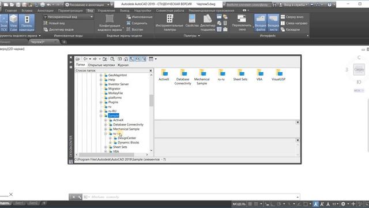The image size is (369, 208).
Task: Open Database Connectivity folder in content pane
Action: pyautogui.click(x=183, y=77)
